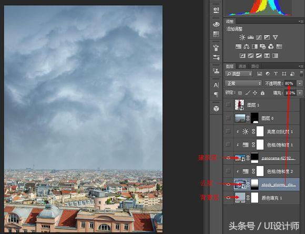Open the Brush Presets panel icon
The image size is (305, 234).
216,47
